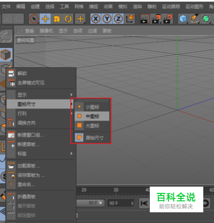214x223 pixels.
Task: Click the 90 F frame input field
Action: click(121, 203)
